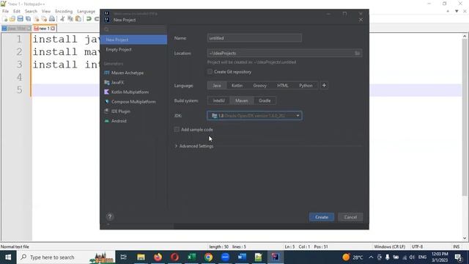The width and height of the screenshot is (469, 264).
Task: Open Opera from taskbar
Action: click(x=174, y=257)
